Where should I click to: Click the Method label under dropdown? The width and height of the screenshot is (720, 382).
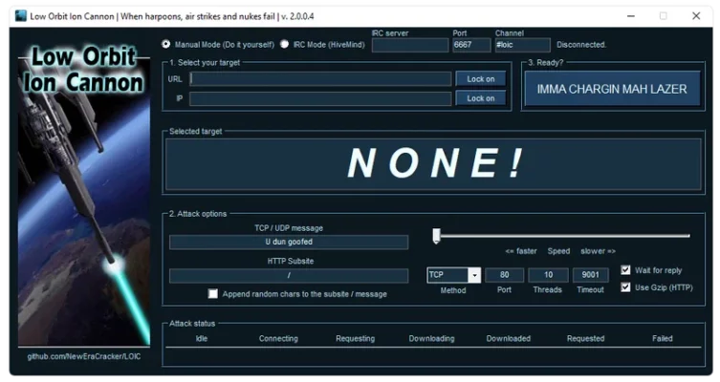(453, 290)
